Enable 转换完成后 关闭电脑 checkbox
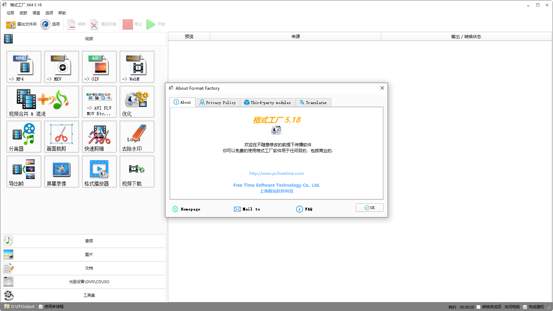553x311 pixels. [x=479, y=307]
